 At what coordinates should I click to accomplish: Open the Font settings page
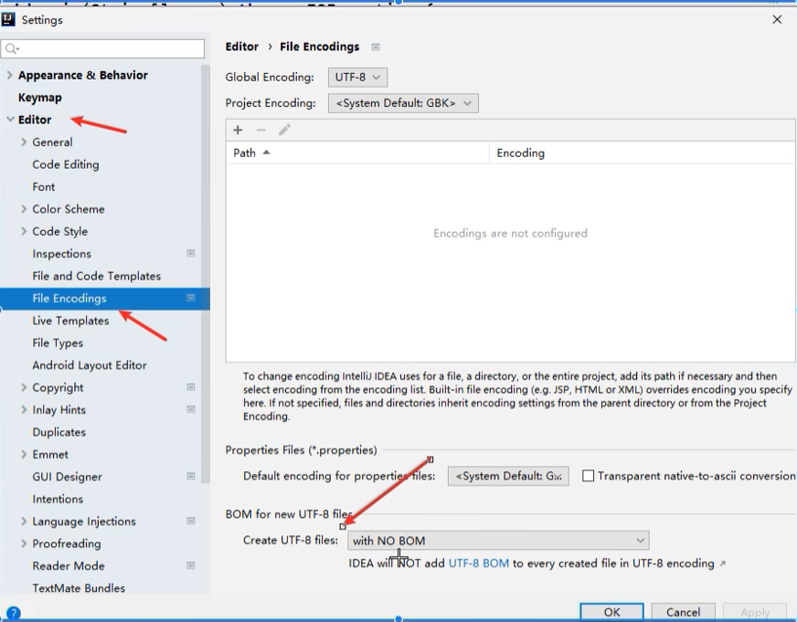pos(43,187)
